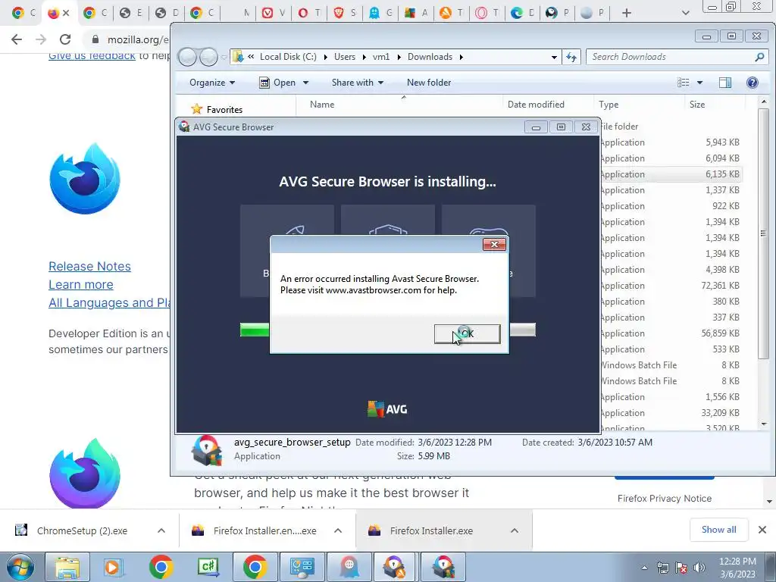Open the Ghost browser taskbar icon

349,567
